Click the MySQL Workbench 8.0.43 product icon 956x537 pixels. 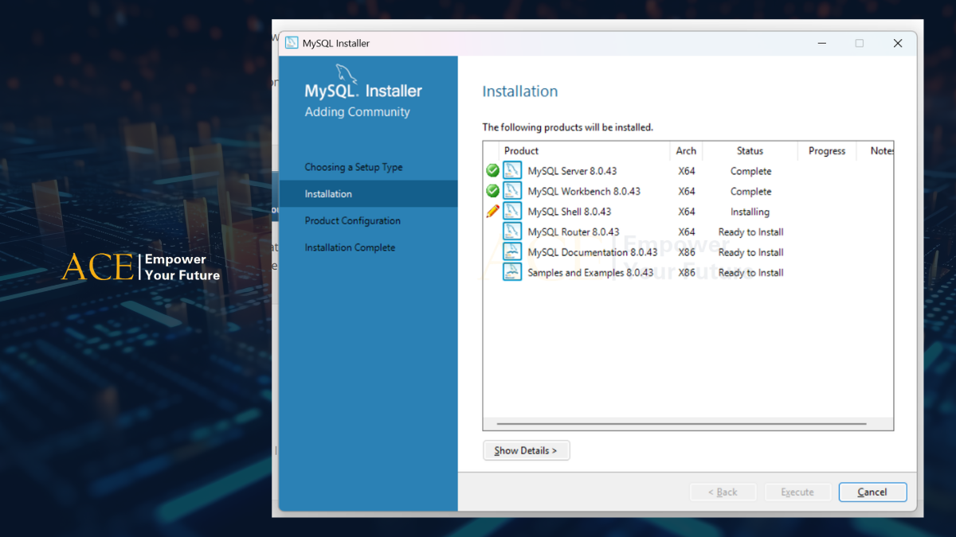click(x=512, y=191)
